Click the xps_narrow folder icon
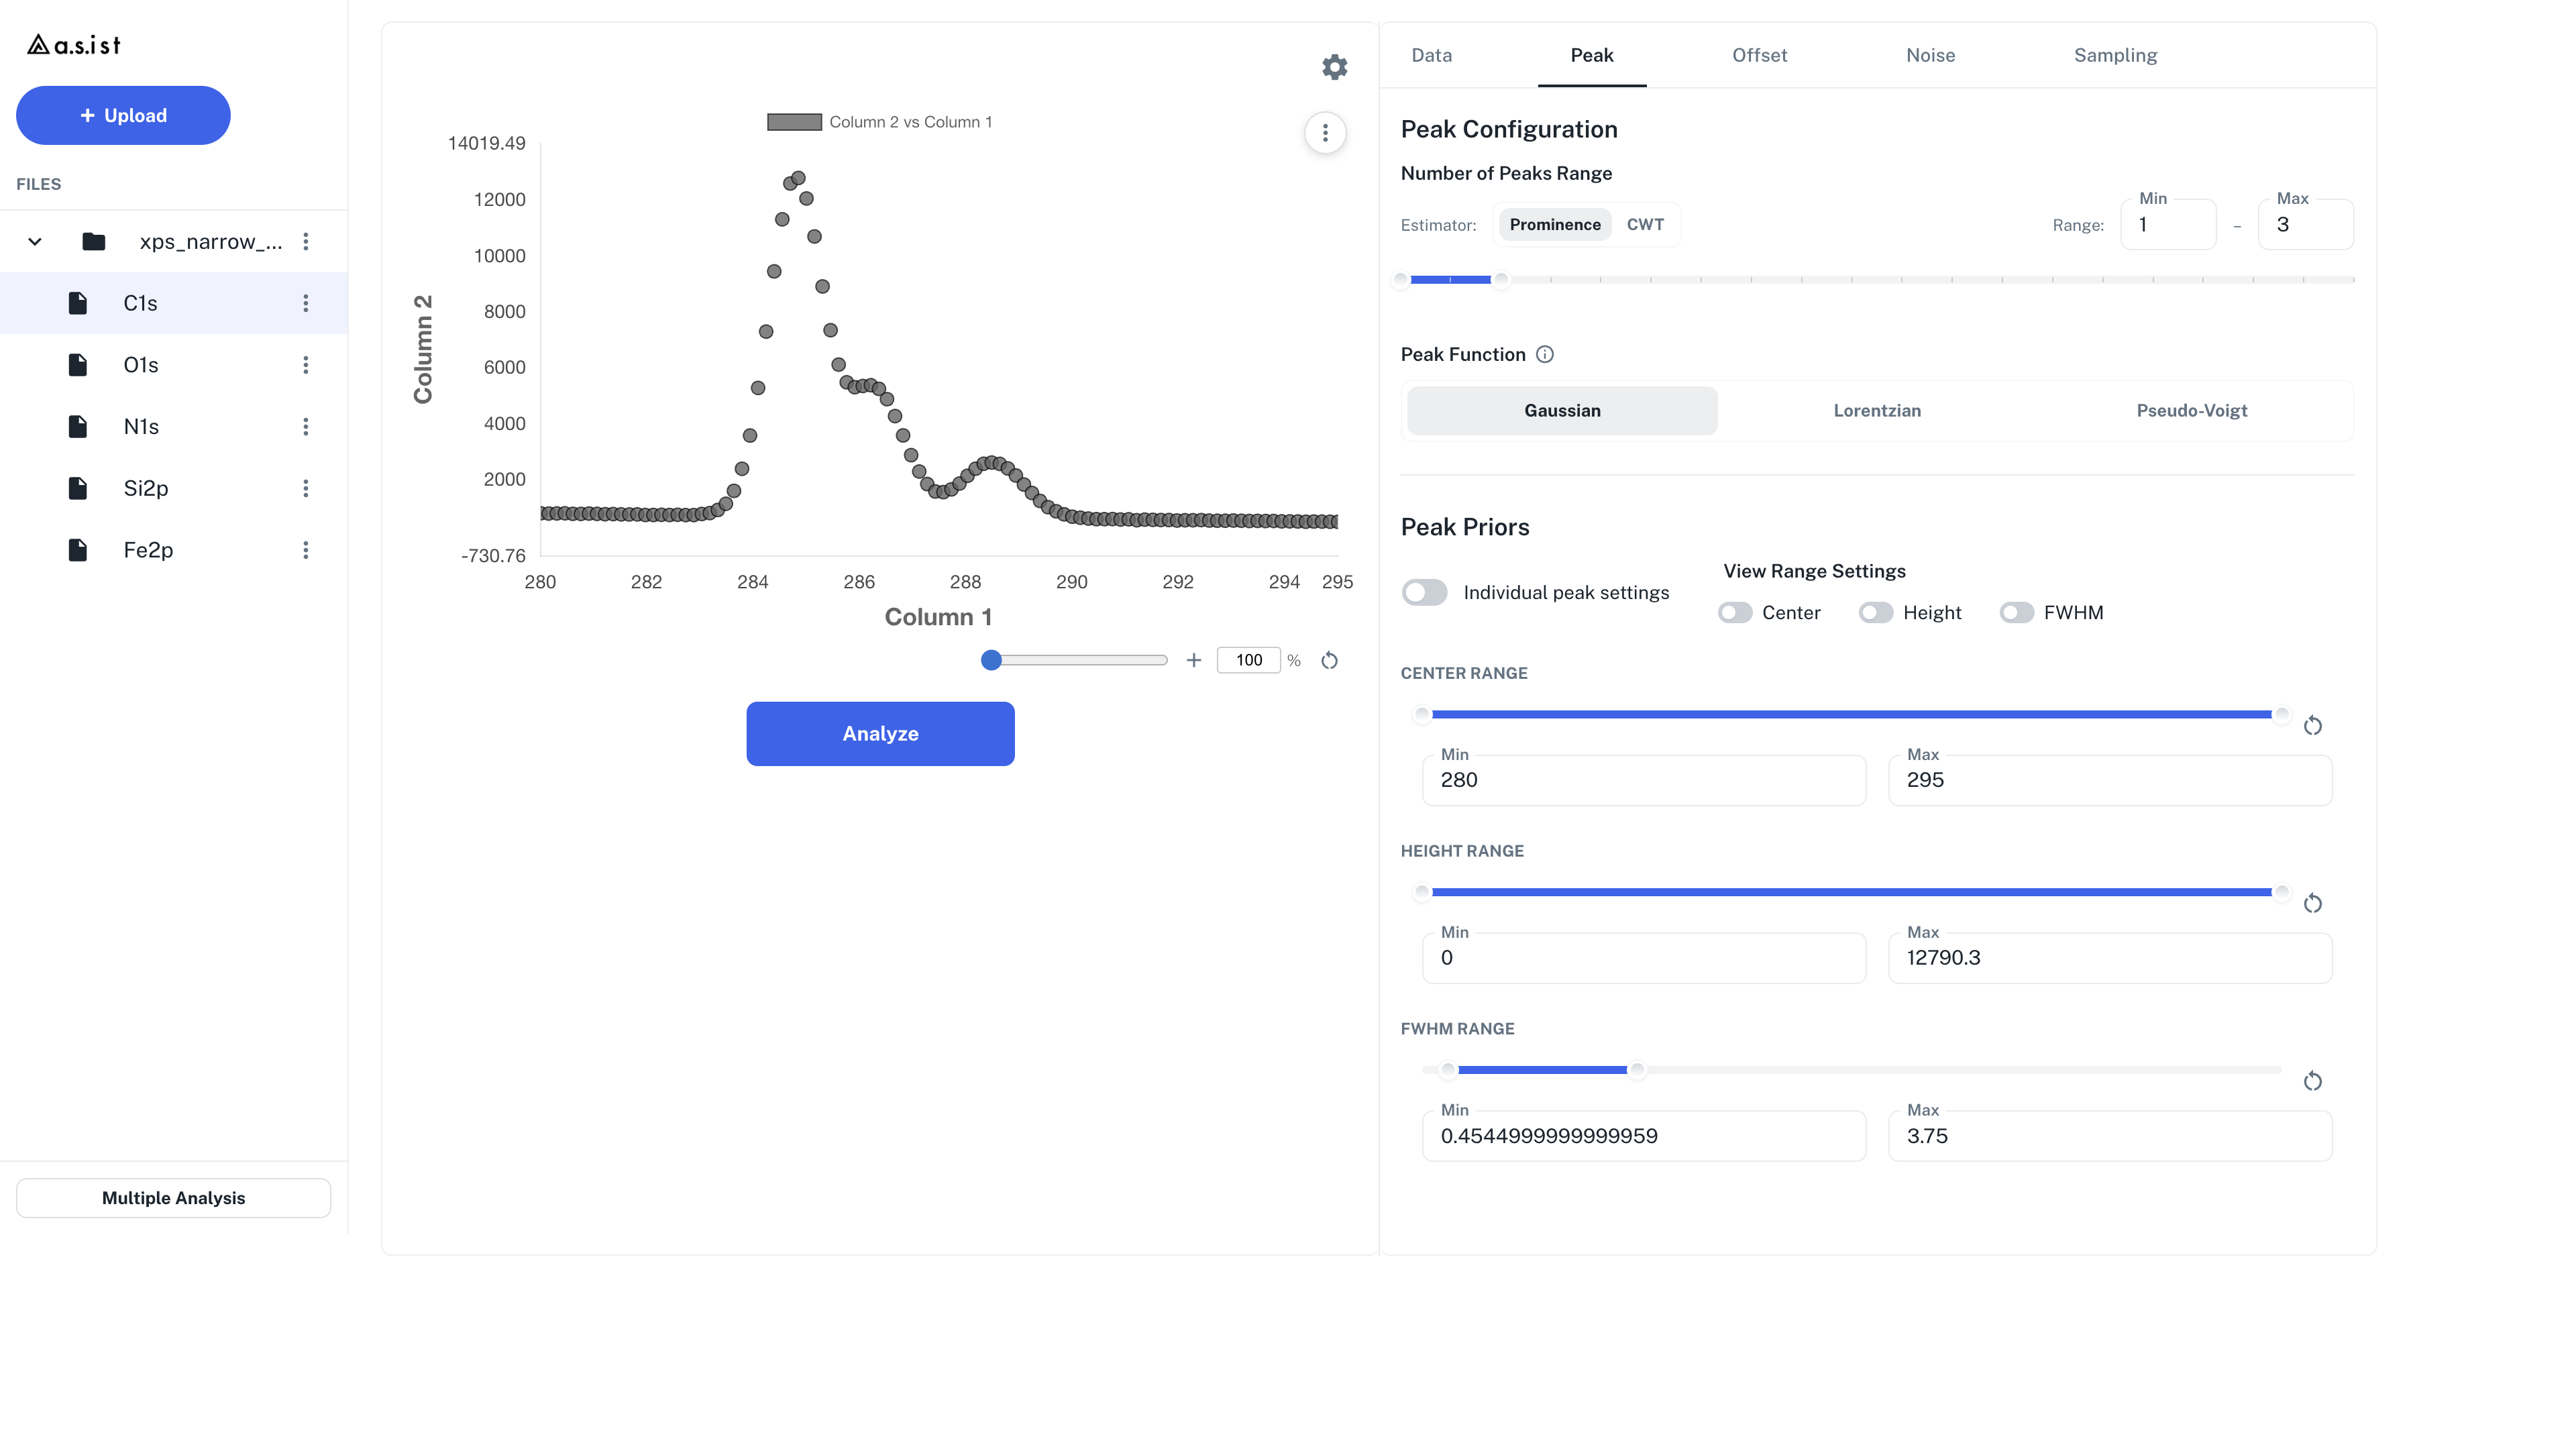This screenshot has width=2576, height=1449. (x=94, y=241)
